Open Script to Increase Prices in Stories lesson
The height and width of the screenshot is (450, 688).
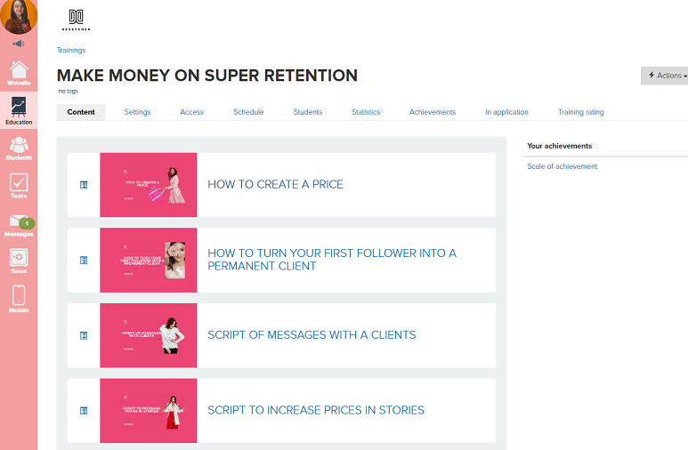[x=316, y=411]
